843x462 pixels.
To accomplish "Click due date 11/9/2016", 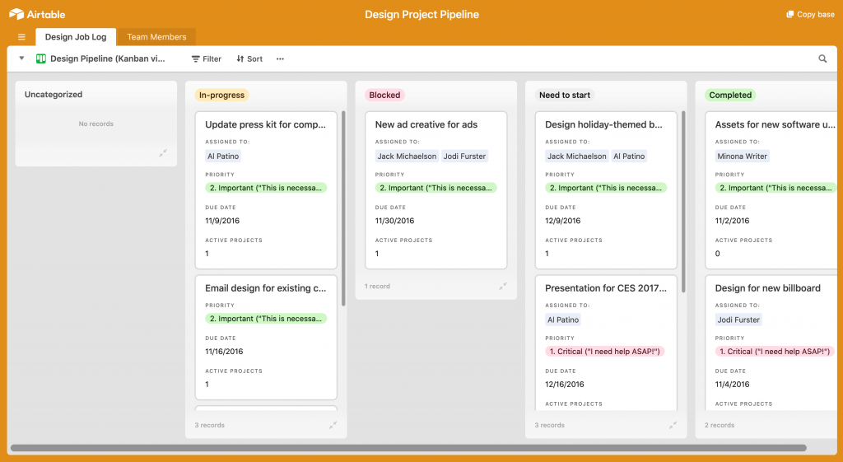I will coord(222,221).
